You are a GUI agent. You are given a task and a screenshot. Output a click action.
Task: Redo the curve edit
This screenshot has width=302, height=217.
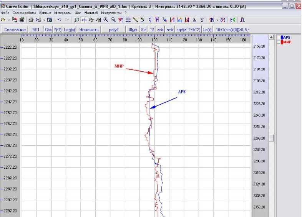point(67,20)
